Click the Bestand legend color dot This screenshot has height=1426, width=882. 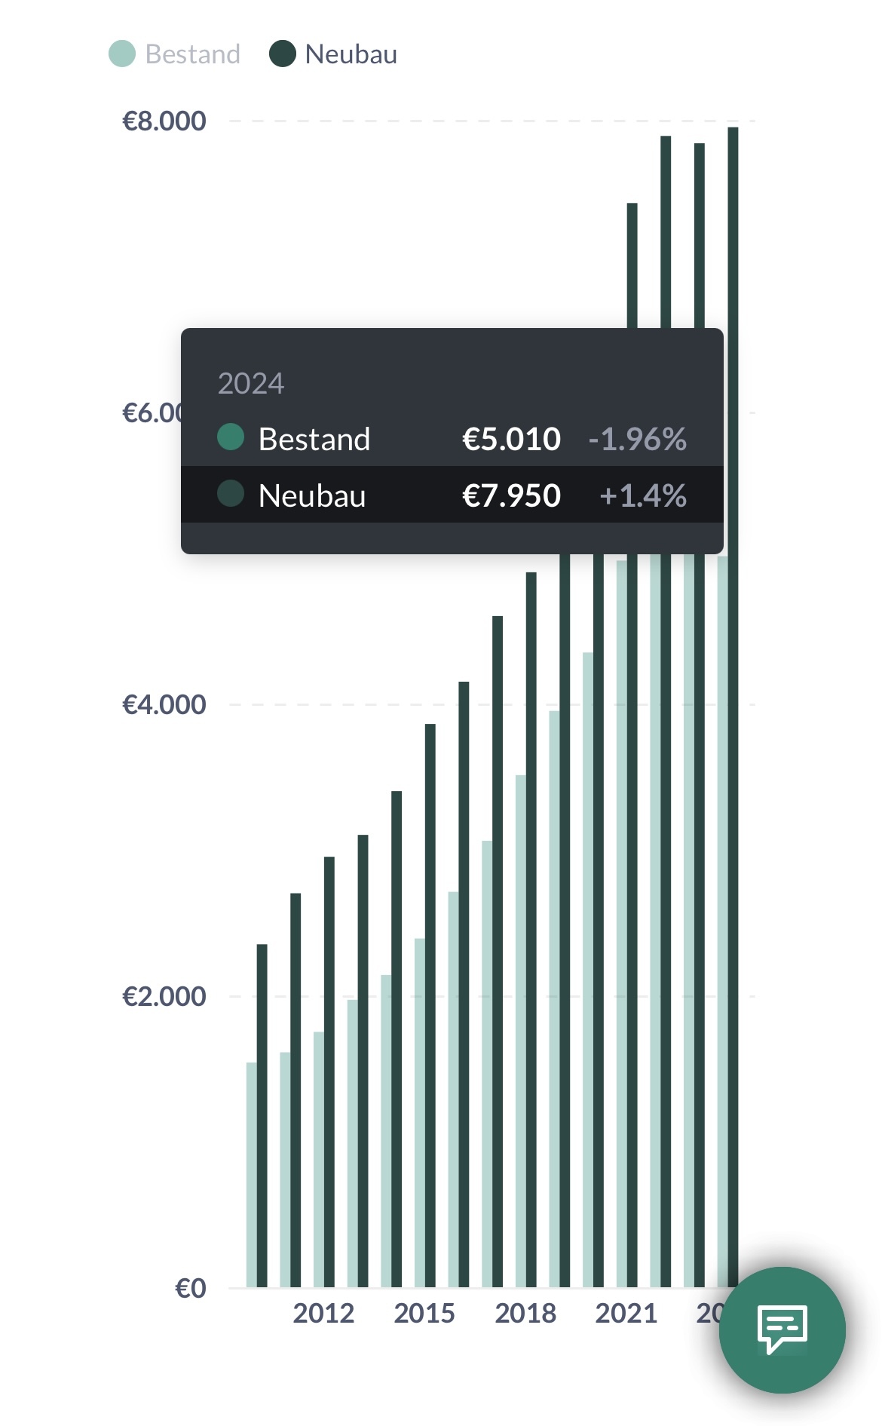(122, 54)
